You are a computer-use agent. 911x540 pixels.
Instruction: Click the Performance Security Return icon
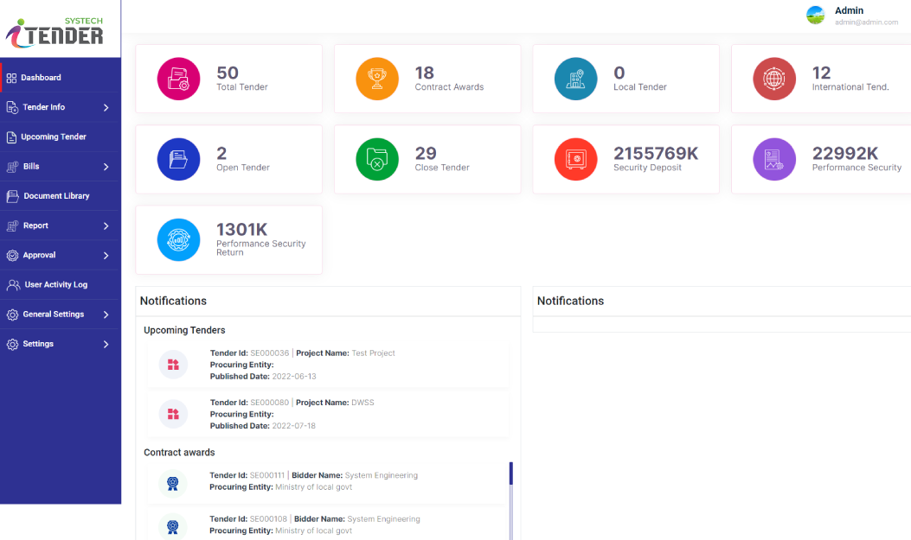click(x=178, y=239)
